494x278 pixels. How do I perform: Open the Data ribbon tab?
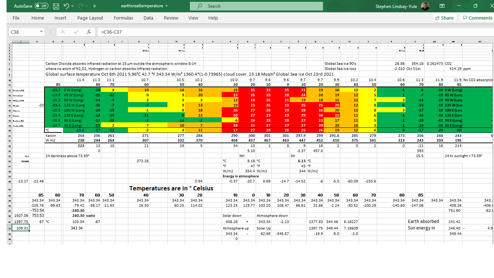click(x=148, y=18)
